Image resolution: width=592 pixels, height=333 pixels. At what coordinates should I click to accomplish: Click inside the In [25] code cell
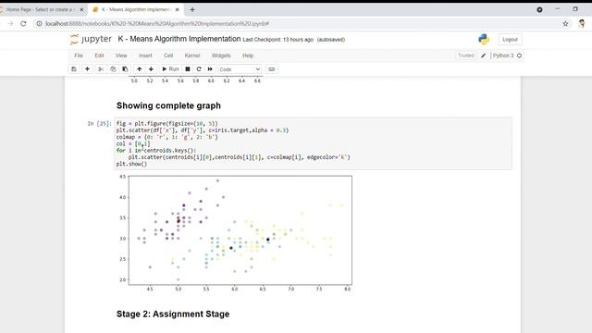[313, 143]
